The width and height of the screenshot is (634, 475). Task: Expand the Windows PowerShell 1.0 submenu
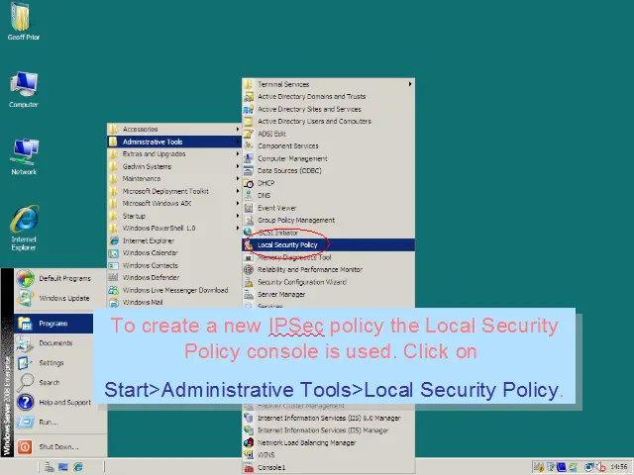174,229
